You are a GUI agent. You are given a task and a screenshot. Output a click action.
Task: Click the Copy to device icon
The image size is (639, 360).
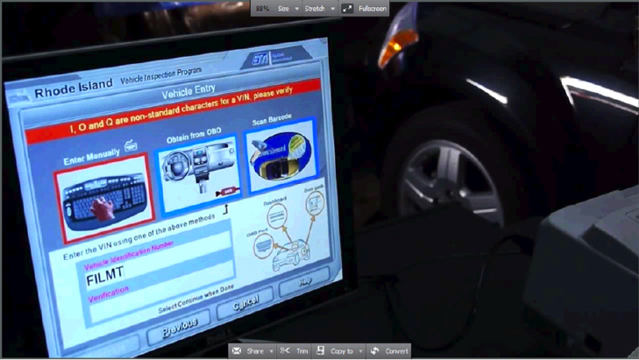[321, 350]
